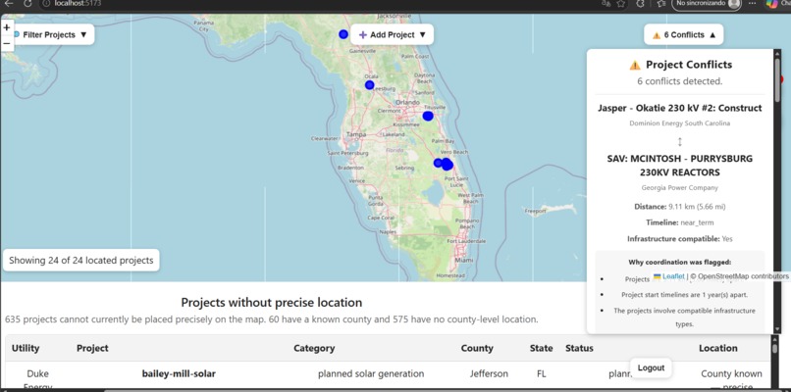Screen dimensions: 791x392
Task: Click the Logout button
Action: (651, 367)
